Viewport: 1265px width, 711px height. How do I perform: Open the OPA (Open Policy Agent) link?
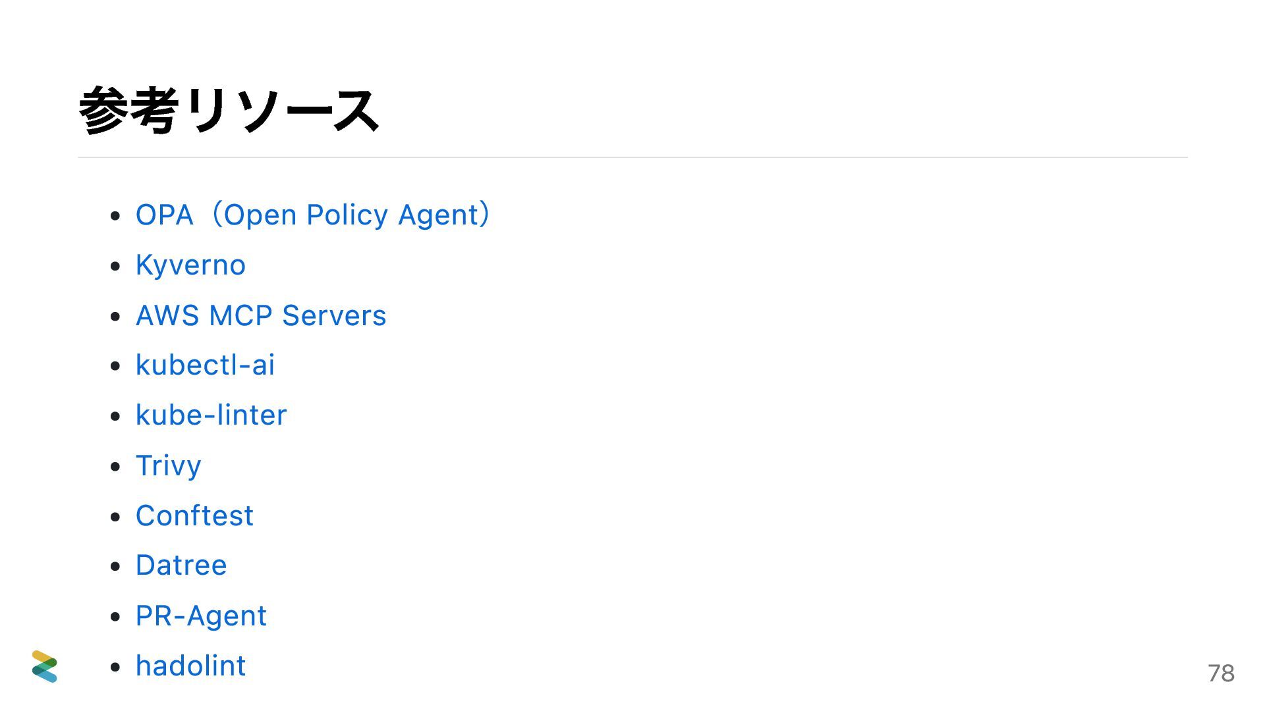[x=313, y=215]
